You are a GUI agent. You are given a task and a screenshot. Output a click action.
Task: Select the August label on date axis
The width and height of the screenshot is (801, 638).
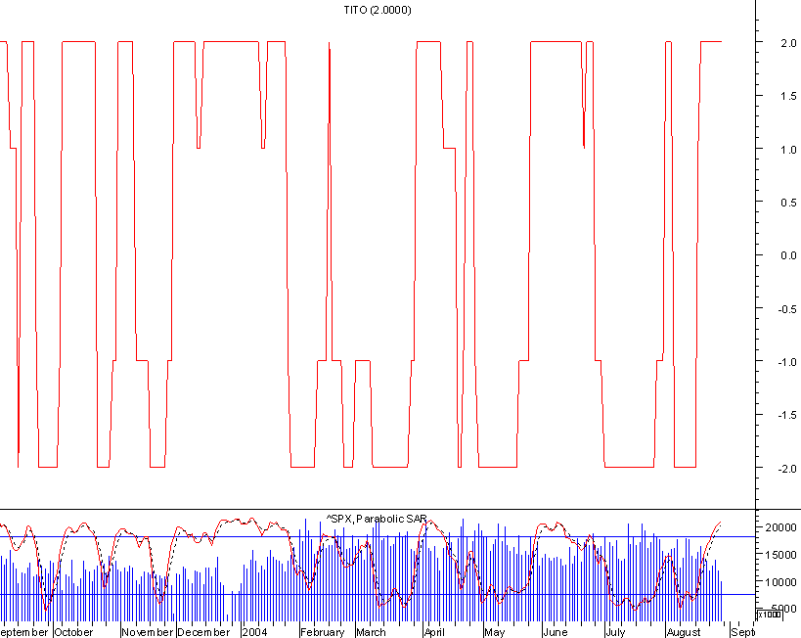pos(684,632)
